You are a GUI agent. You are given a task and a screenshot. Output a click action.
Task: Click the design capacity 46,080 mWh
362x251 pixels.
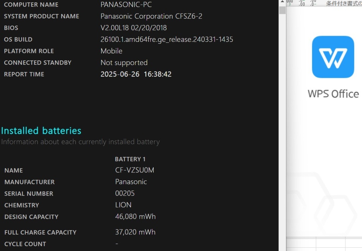click(x=135, y=217)
